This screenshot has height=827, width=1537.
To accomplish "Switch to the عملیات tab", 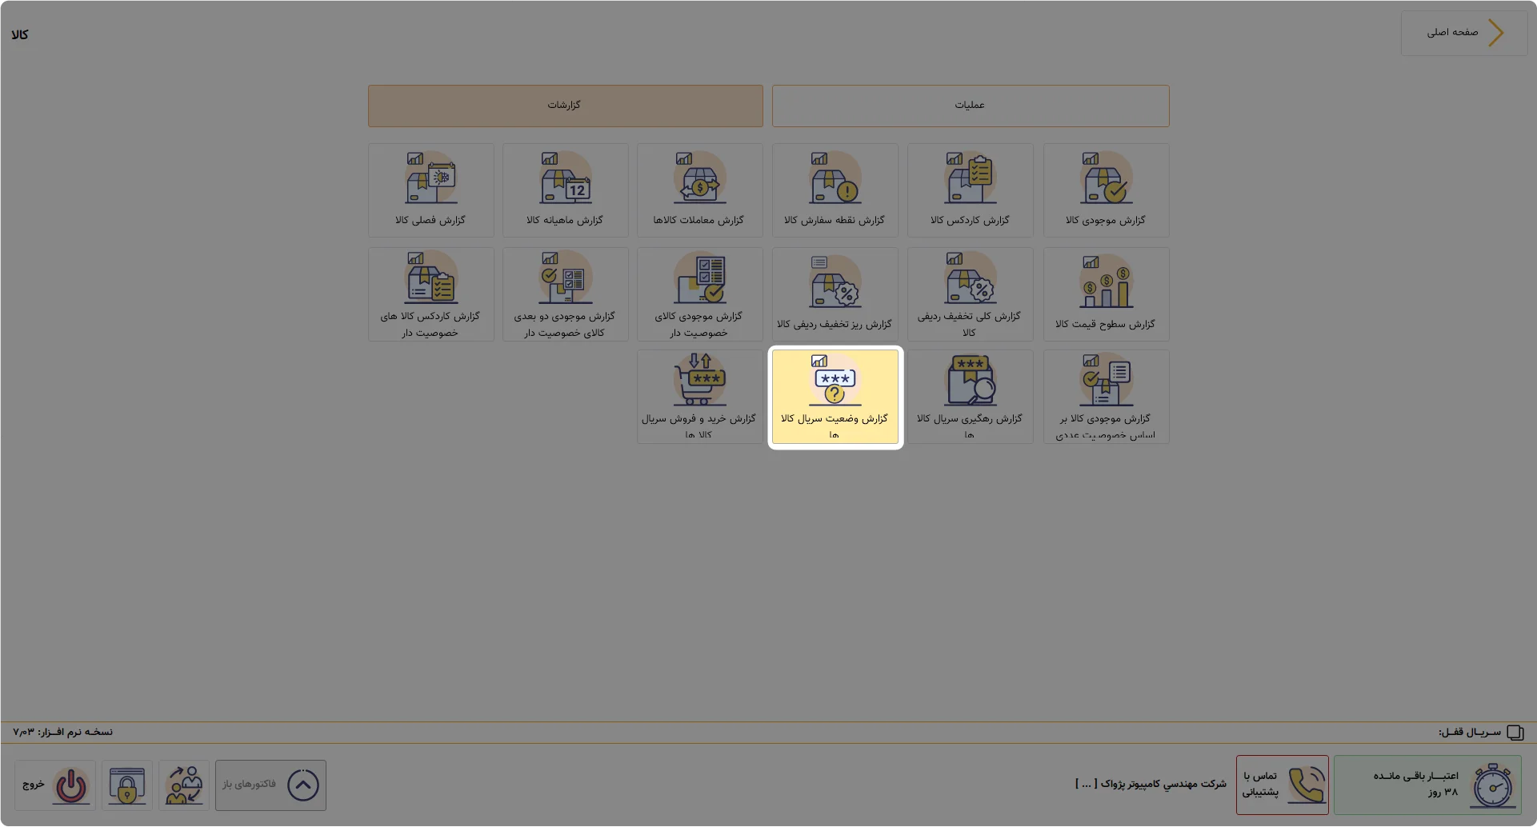I will coord(971,106).
